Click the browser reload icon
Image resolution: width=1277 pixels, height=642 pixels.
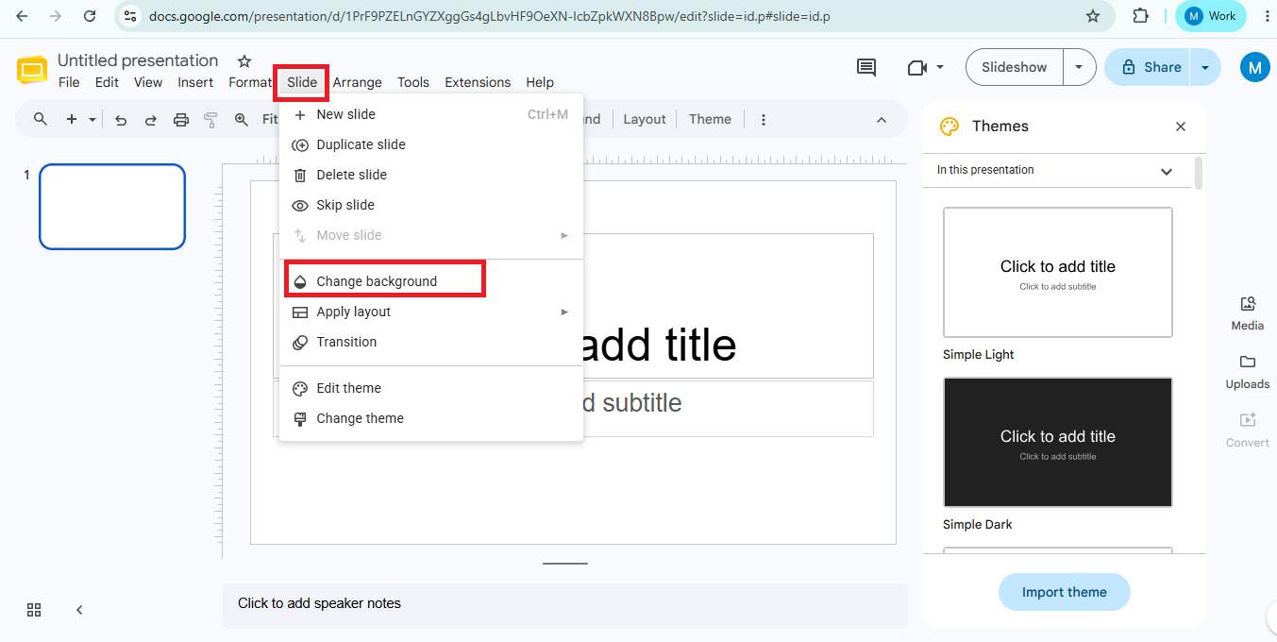[x=90, y=16]
